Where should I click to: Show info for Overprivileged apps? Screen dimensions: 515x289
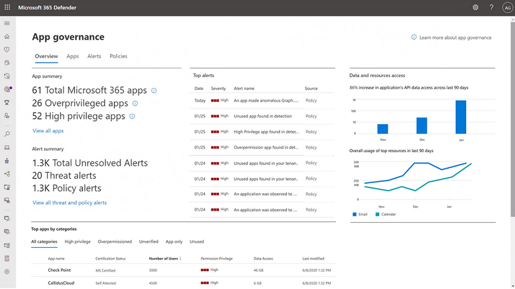click(x=135, y=103)
